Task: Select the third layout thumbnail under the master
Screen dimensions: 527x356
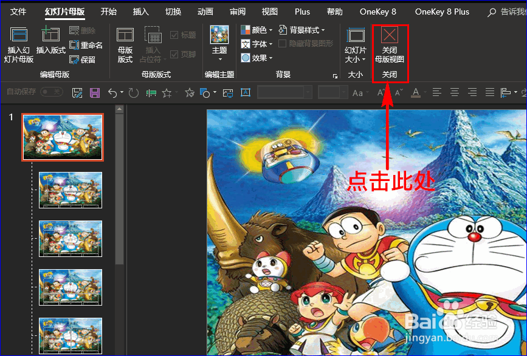Action: coord(71,287)
